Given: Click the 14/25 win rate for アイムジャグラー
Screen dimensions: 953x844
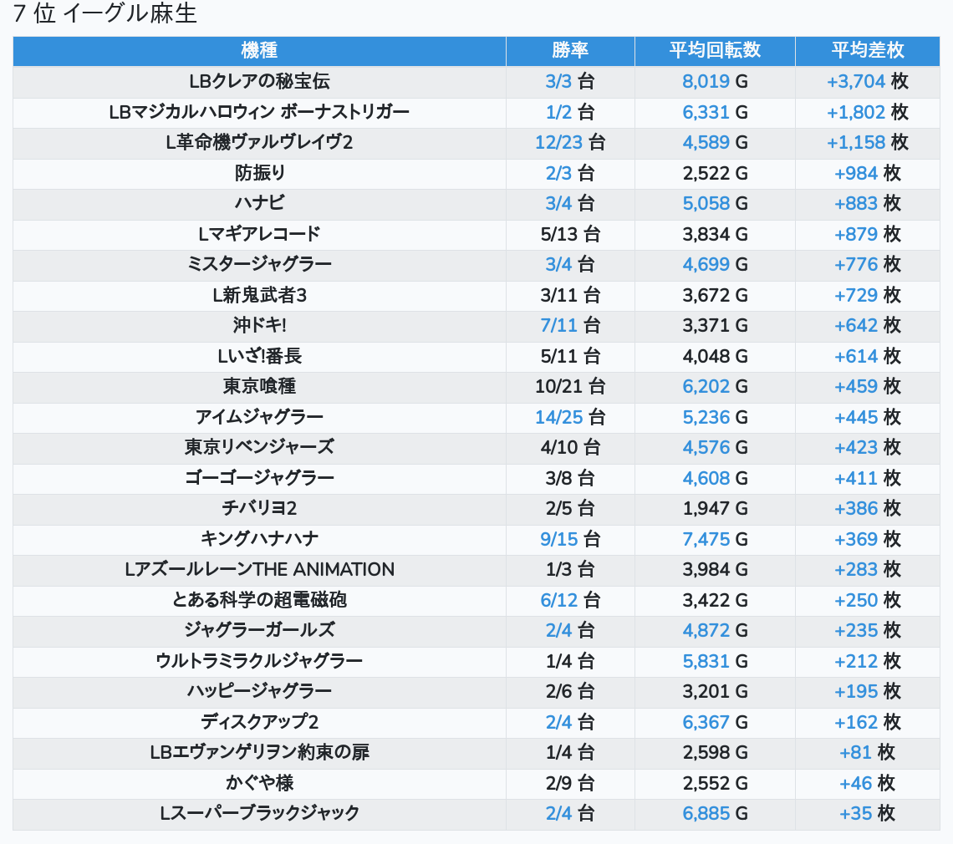Looking at the screenshot, I should point(558,417).
